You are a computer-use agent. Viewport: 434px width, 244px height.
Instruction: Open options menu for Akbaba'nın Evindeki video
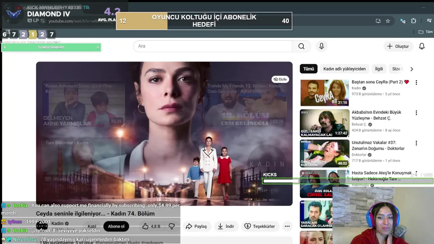(416, 113)
